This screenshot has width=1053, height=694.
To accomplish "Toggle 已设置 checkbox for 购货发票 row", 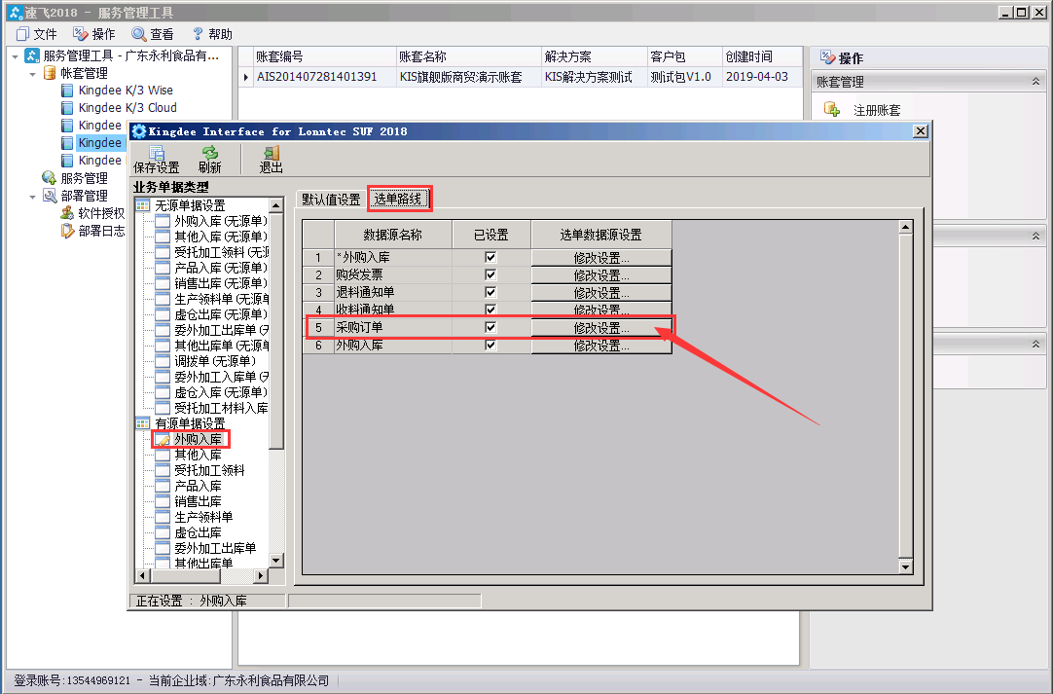I will 490,274.
